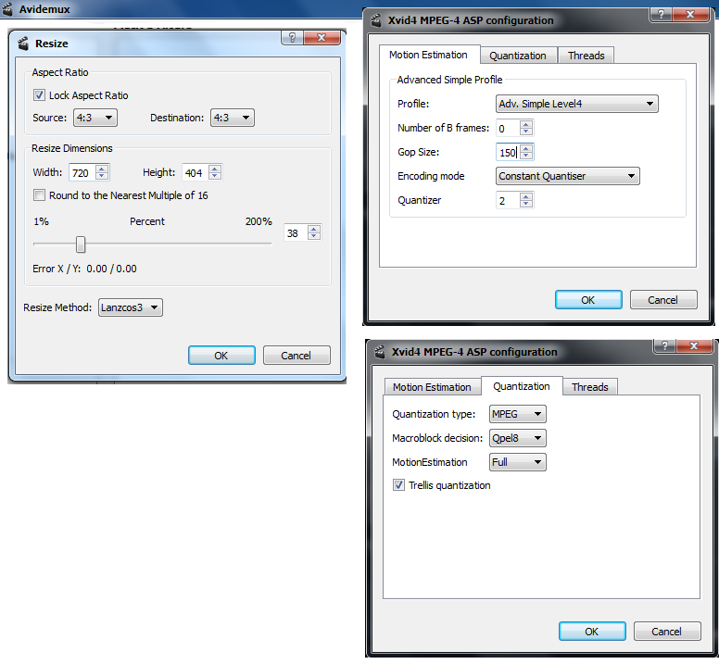Select Quantization tab in lower Xvid4 dialog
Screen dimensions: 719x664
522,386
